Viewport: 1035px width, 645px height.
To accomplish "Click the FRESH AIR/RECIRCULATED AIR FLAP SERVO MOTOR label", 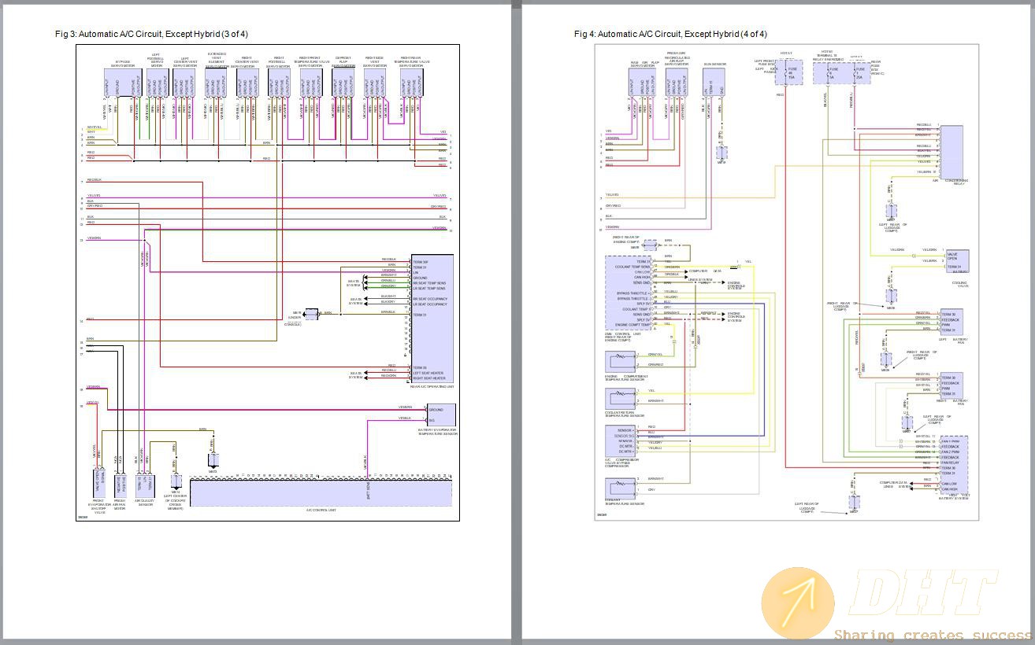I will 677,60.
